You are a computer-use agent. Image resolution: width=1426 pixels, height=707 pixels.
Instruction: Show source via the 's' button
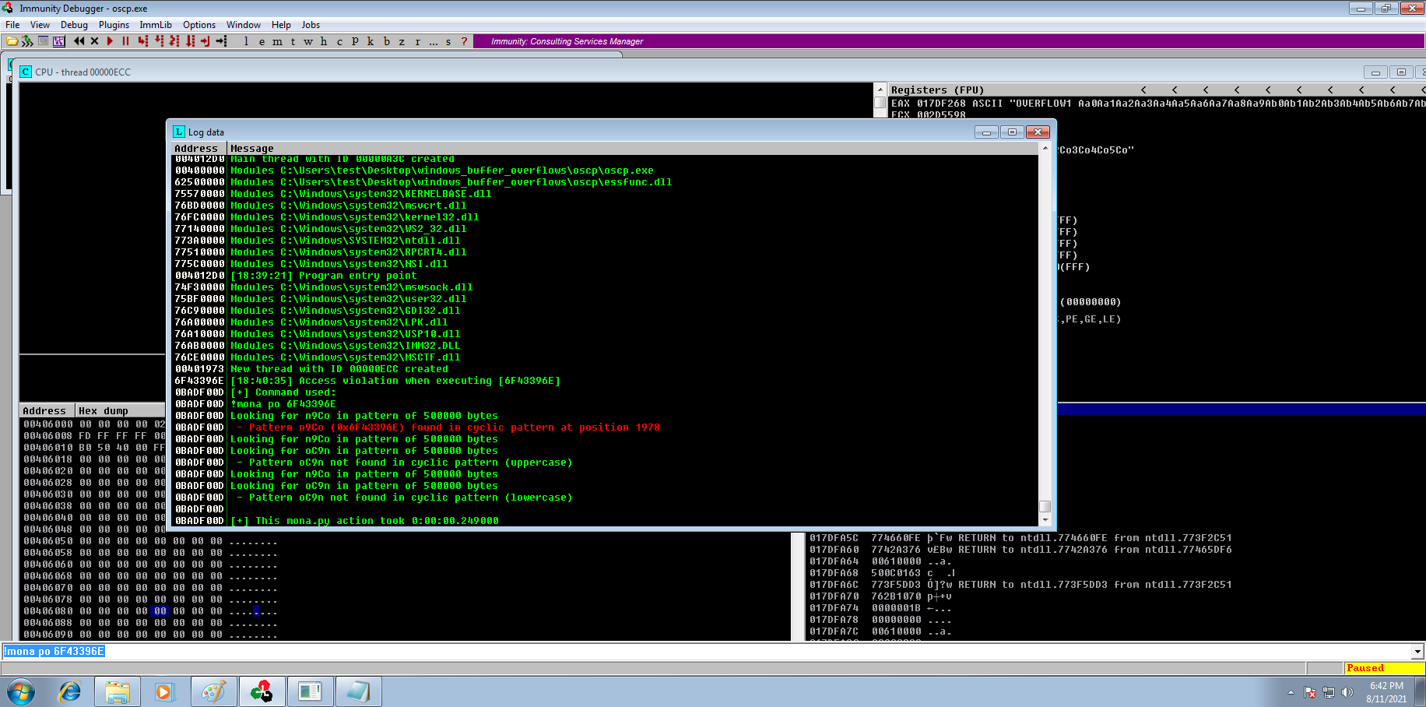tap(448, 41)
